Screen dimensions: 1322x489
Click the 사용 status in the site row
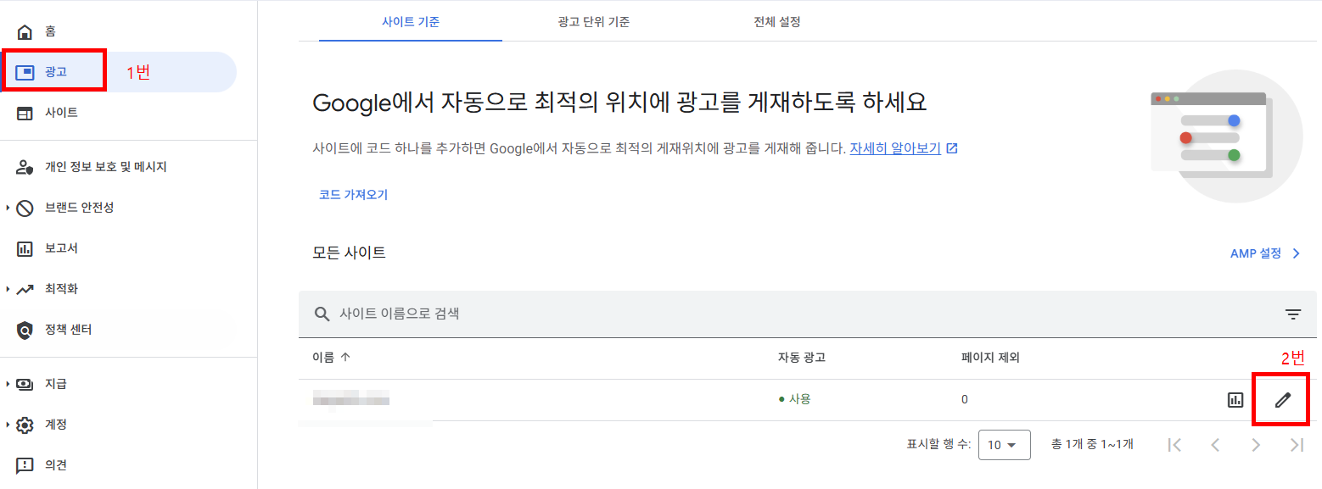coord(794,399)
